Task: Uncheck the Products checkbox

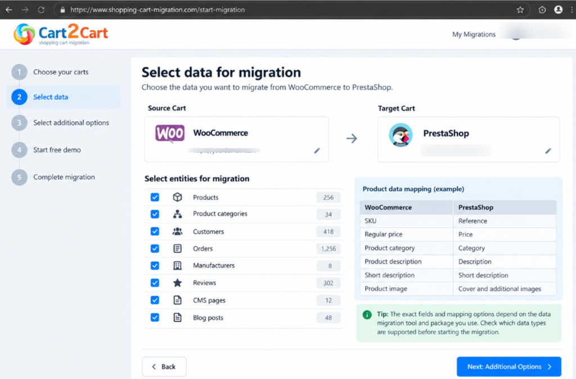Action: point(155,197)
